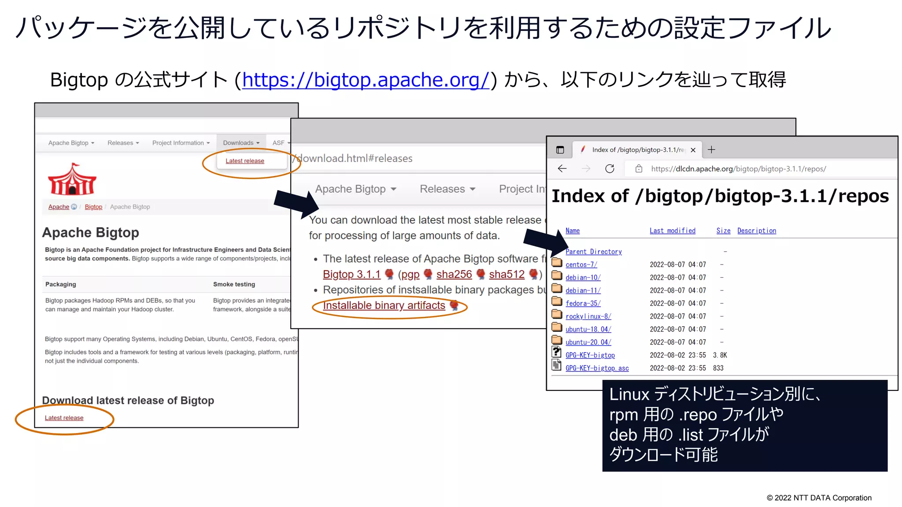Image resolution: width=902 pixels, height=507 pixels.
Task: Sort the index by Description
Action: click(757, 231)
